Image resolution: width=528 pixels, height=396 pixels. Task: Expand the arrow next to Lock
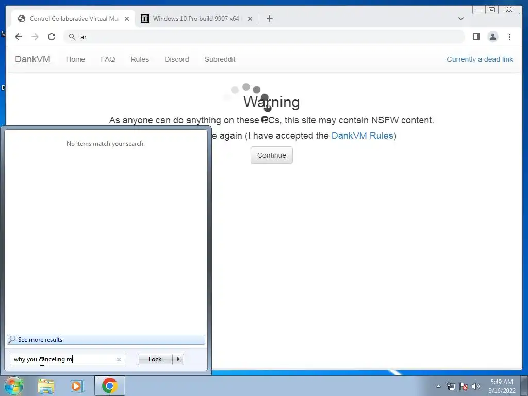point(178,359)
